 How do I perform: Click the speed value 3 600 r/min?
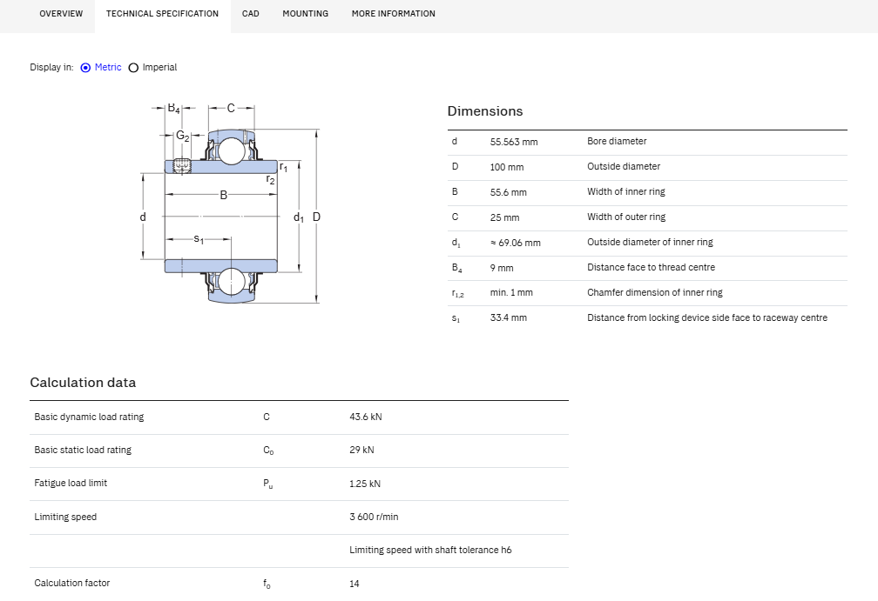pos(374,518)
